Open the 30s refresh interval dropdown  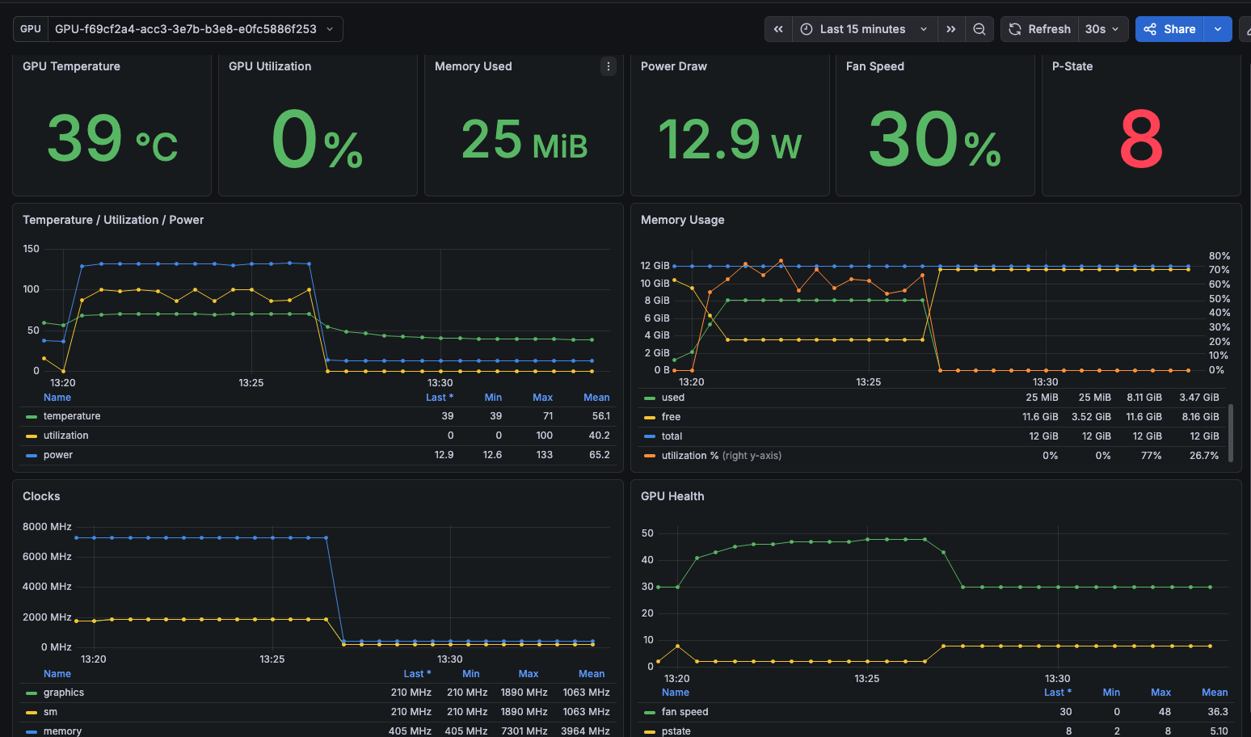[1103, 29]
